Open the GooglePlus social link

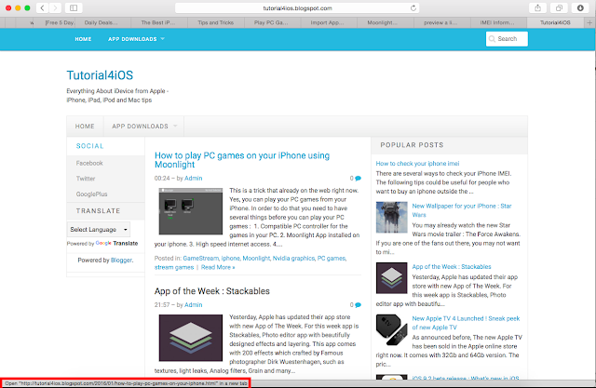91,194
